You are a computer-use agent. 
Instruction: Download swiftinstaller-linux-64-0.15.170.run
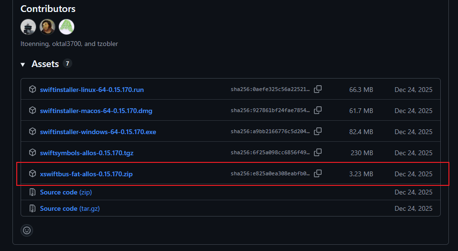pyautogui.click(x=92, y=90)
